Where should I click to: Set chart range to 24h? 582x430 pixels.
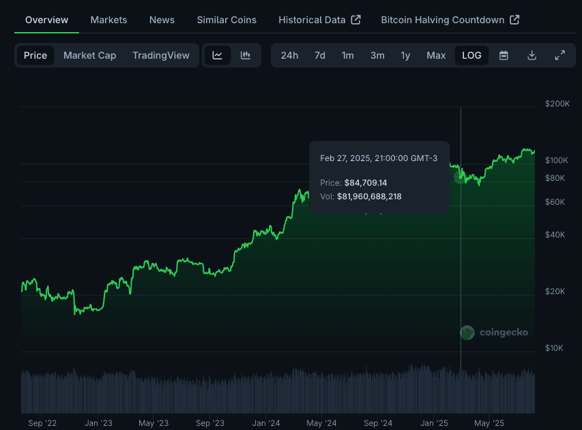pyautogui.click(x=289, y=55)
